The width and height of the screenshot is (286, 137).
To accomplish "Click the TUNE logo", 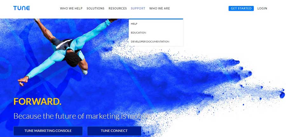I will pyautogui.click(x=22, y=8).
